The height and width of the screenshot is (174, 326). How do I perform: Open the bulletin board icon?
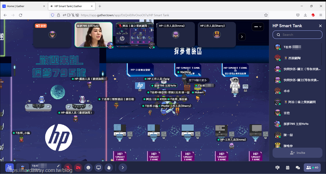[277, 168]
